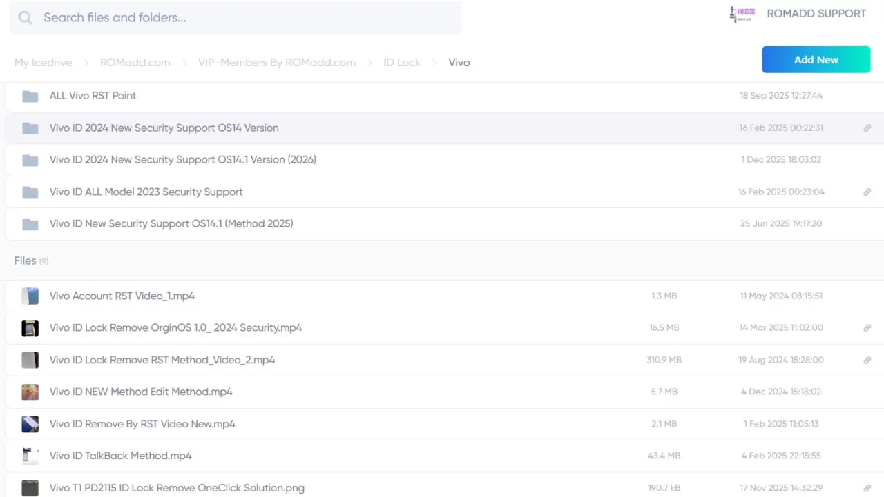Go back to ID Lock breadcrumb
Screen dimensions: 884x497
click(x=401, y=63)
